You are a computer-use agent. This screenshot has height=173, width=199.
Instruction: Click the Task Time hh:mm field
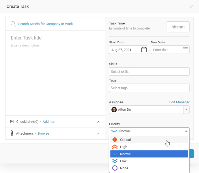[x=178, y=27]
